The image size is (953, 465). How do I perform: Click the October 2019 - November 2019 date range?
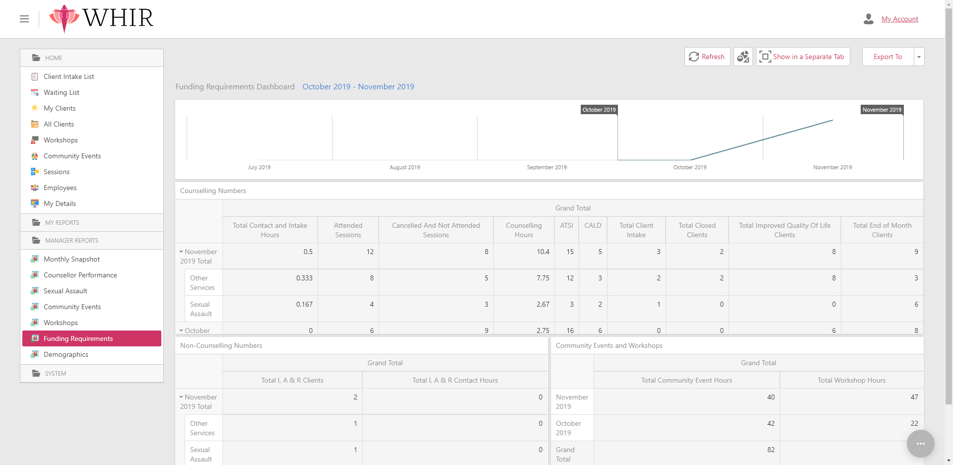[x=358, y=86]
